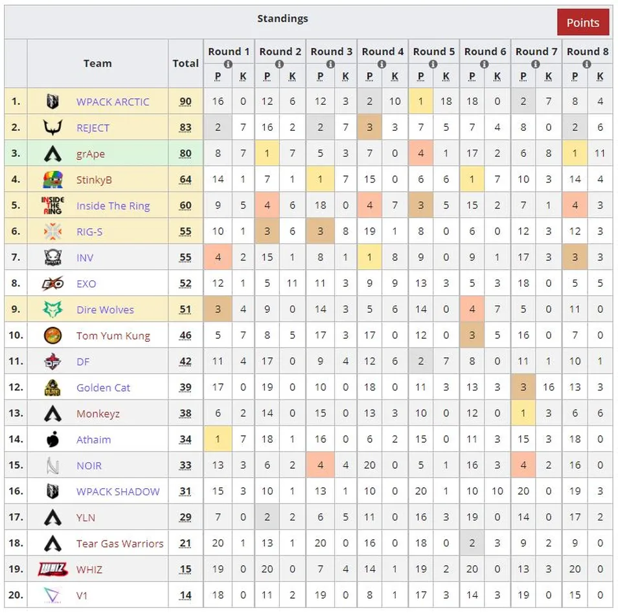Expand WPACK ARCTIC total score 90
Viewport: 618px width, 615px height.
[x=185, y=102]
